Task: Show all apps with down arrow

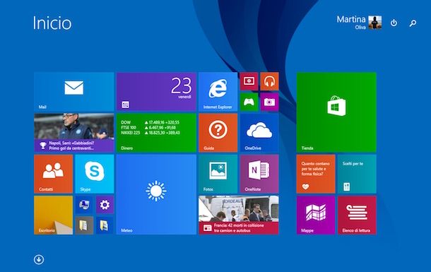Action: point(39,259)
